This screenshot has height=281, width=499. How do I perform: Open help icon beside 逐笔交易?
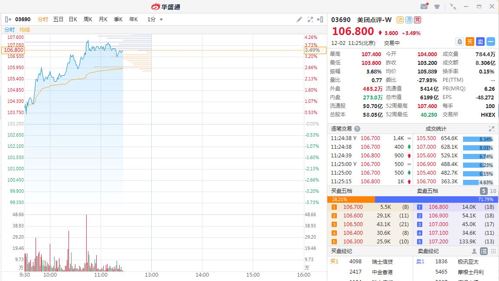(x=357, y=129)
